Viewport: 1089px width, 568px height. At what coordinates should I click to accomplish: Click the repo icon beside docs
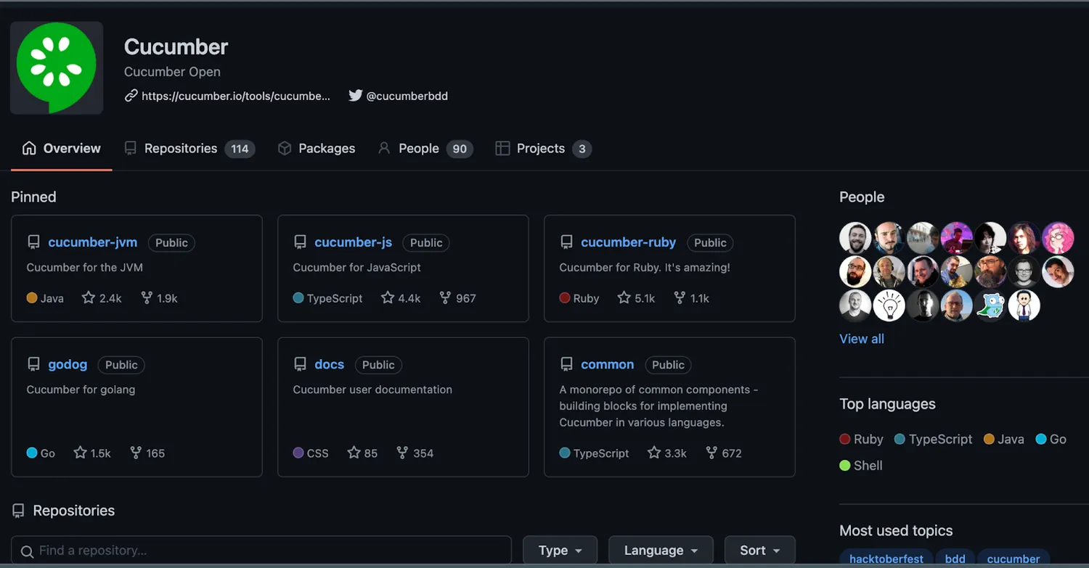(x=300, y=365)
